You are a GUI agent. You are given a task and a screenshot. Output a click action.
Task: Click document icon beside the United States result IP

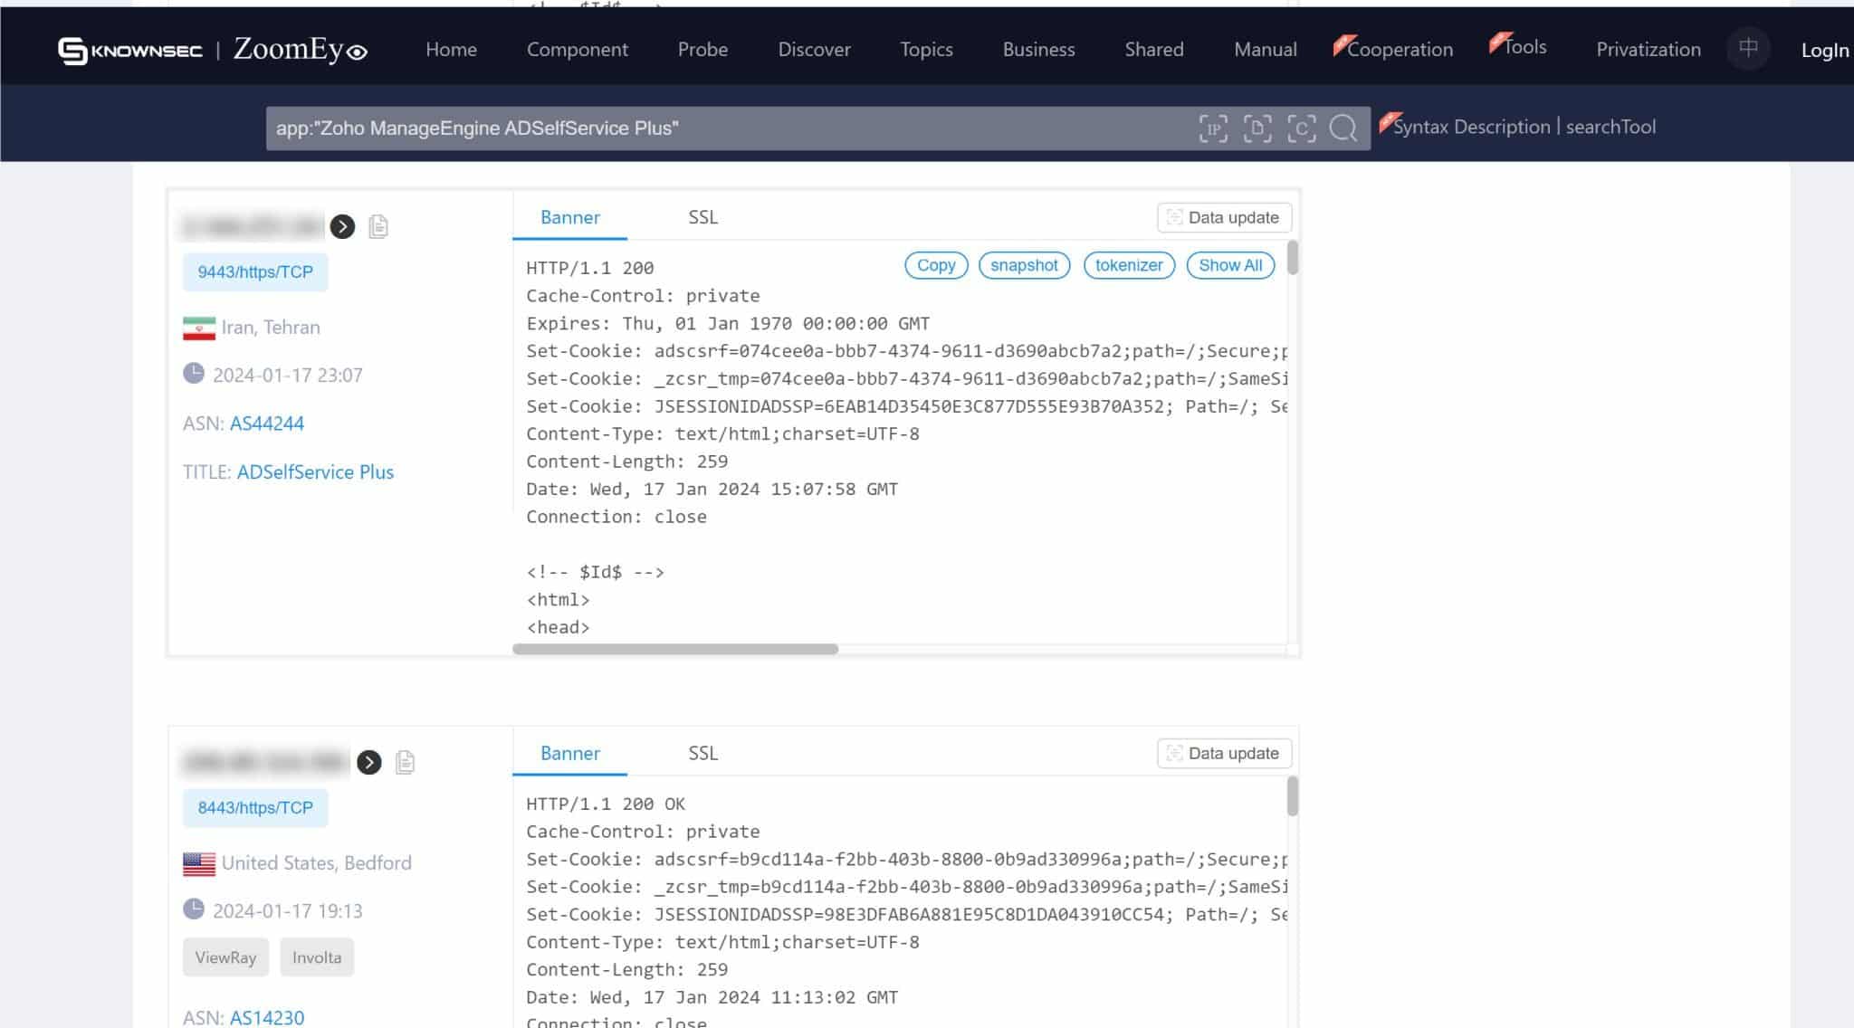pyautogui.click(x=405, y=762)
